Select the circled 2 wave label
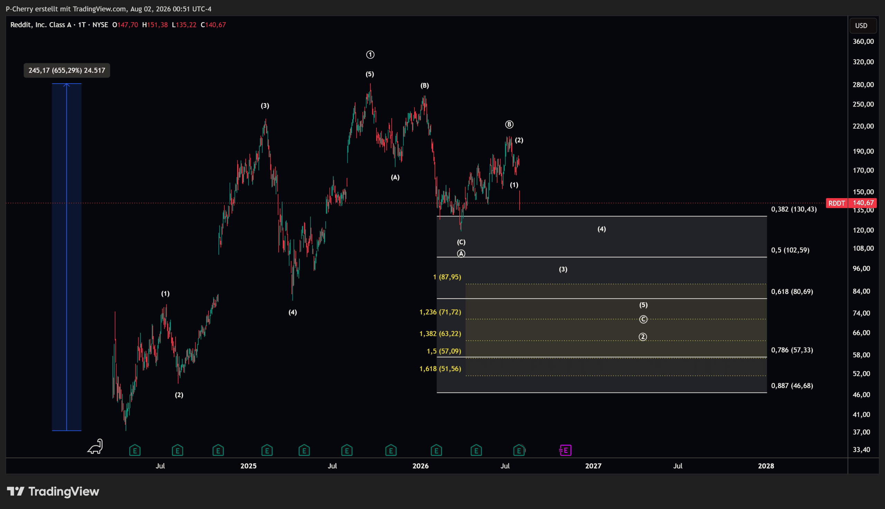Image resolution: width=885 pixels, height=509 pixels. [x=643, y=337]
